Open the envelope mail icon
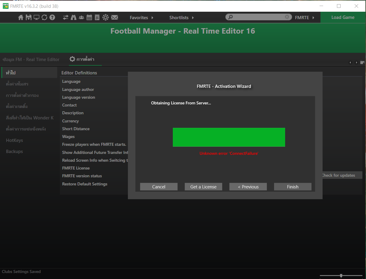The height and width of the screenshot is (279, 366). pos(114,18)
